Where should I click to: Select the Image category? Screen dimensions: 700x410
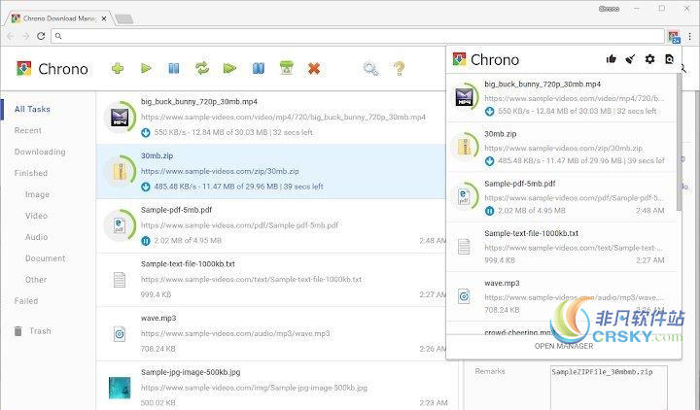point(37,194)
